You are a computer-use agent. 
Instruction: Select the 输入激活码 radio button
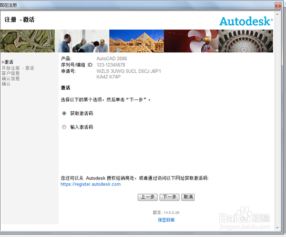pyautogui.click(x=64, y=127)
